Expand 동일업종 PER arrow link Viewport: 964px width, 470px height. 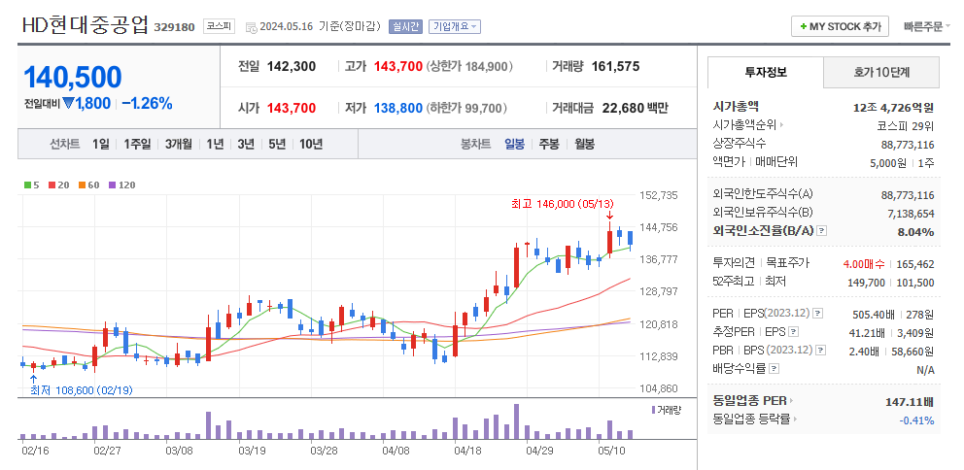(x=791, y=401)
